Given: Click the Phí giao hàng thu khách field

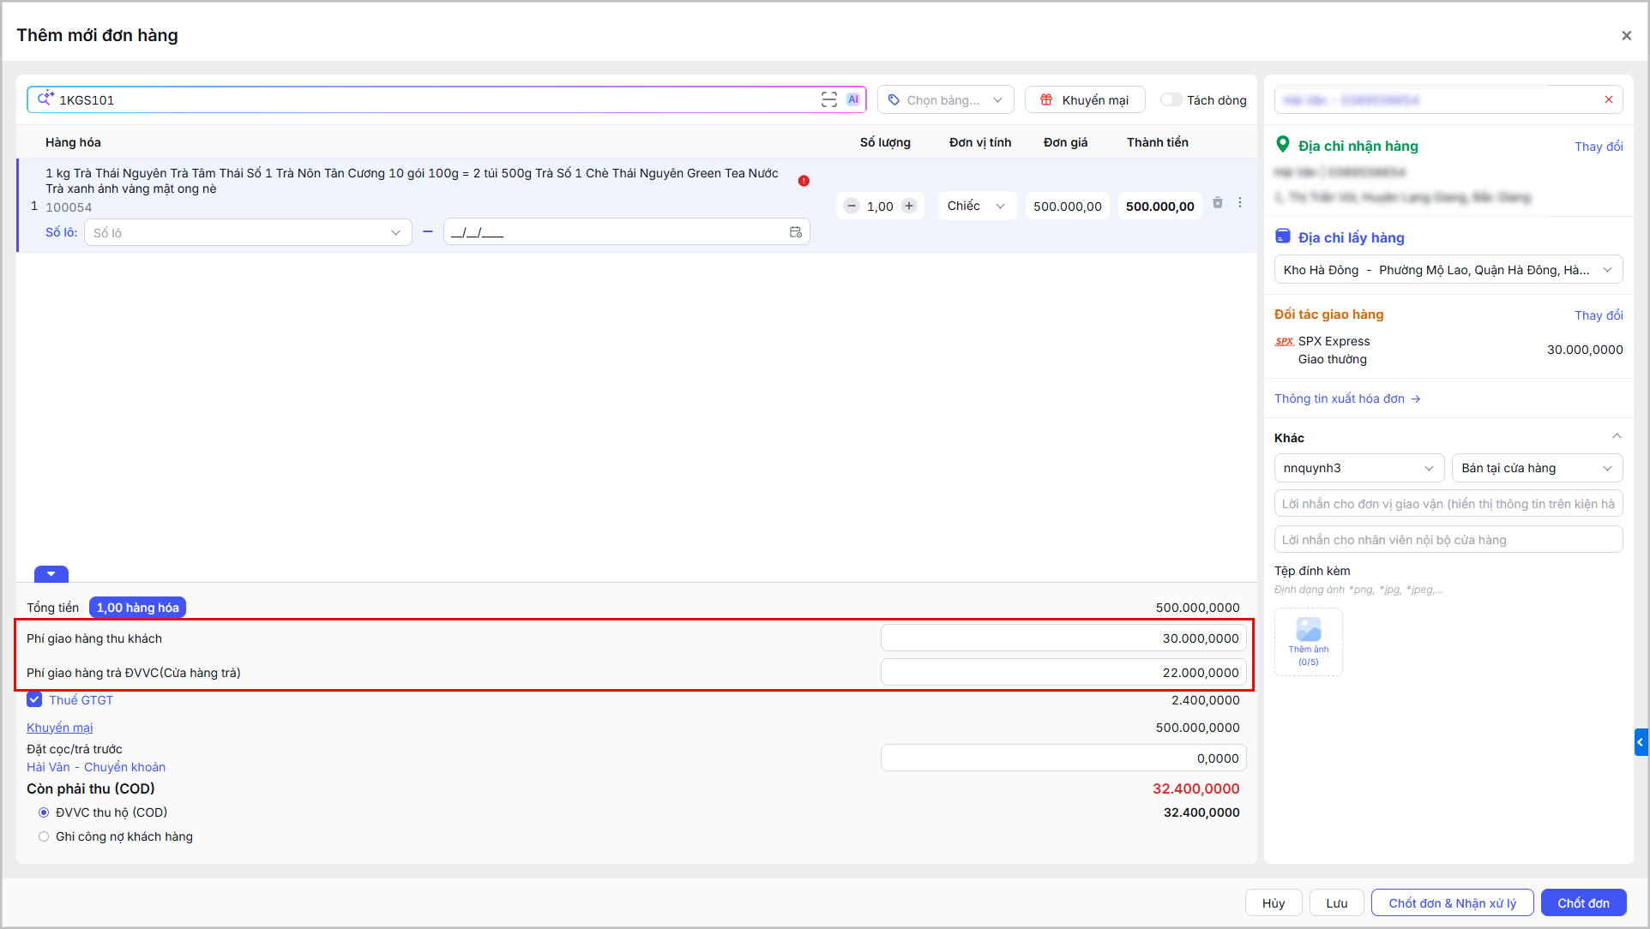Looking at the screenshot, I should pos(1063,638).
